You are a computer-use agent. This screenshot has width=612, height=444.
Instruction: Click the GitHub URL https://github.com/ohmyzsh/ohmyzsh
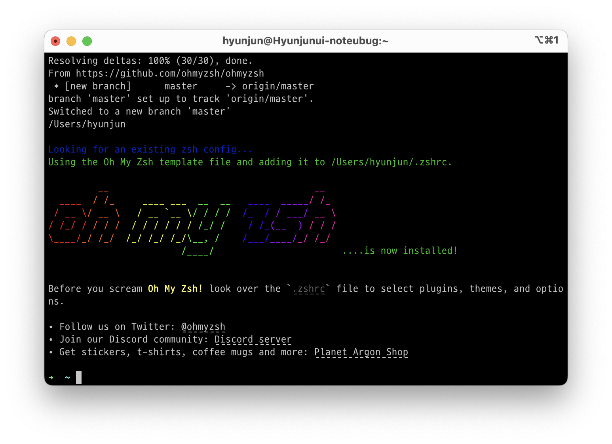[x=170, y=74]
